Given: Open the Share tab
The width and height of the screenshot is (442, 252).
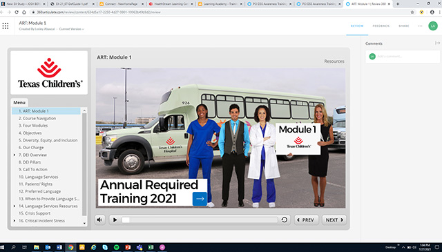Looking at the screenshot, I should (x=403, y=26).
